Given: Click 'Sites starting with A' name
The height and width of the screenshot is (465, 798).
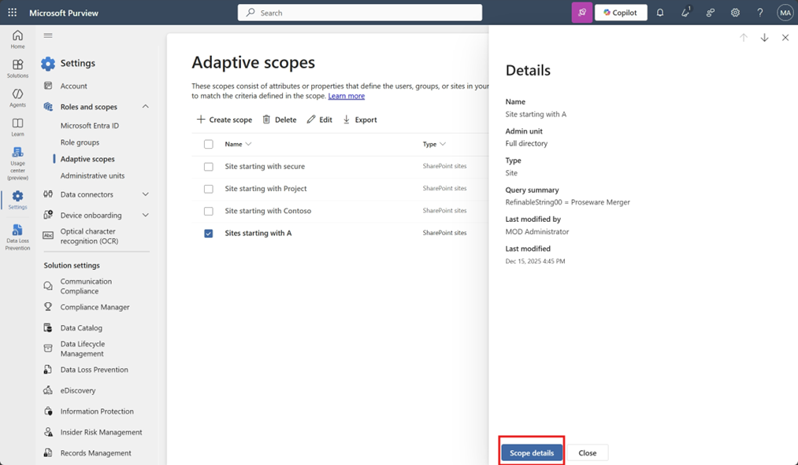Looking at the screenshot, I should click(258, 233).
